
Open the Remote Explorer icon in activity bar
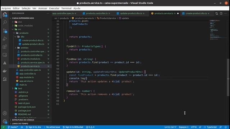[5, 55]
